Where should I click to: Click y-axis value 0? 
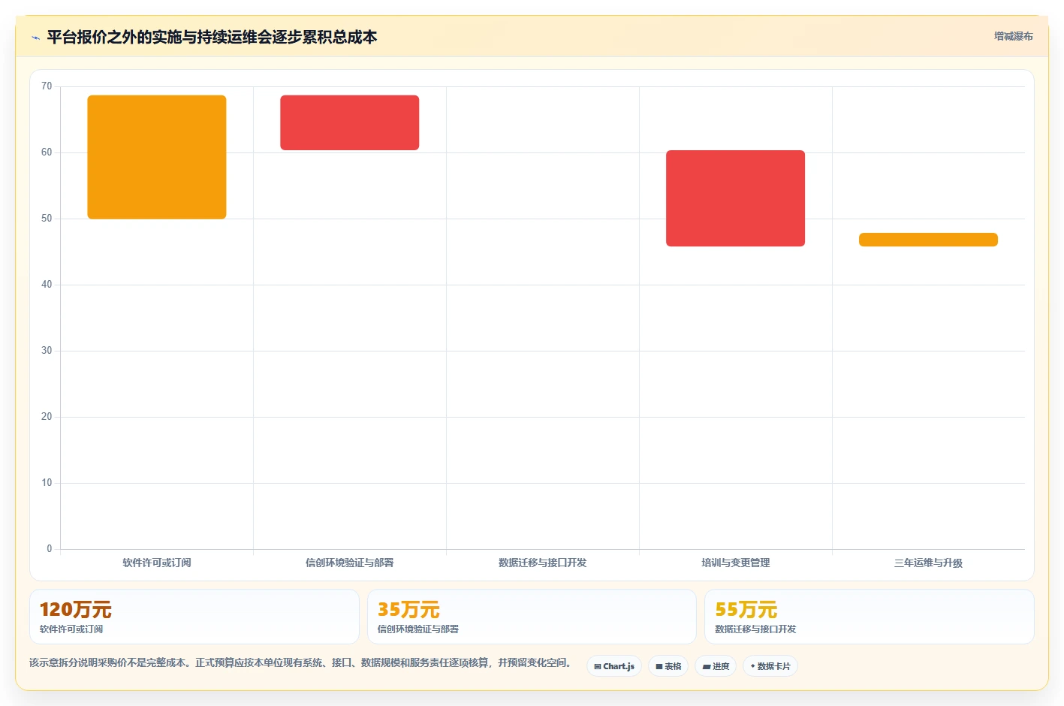point(50,549)
